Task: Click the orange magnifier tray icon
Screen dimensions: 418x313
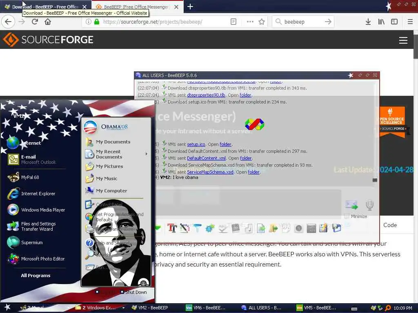Action: tap(388, 308)
